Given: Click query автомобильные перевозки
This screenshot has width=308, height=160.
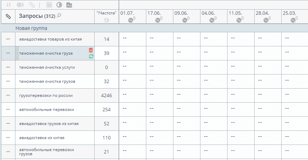Looking at the screenshot, I should point(47,110).
